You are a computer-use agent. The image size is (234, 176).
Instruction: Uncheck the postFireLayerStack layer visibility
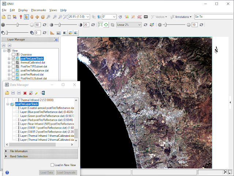point(14,58)
